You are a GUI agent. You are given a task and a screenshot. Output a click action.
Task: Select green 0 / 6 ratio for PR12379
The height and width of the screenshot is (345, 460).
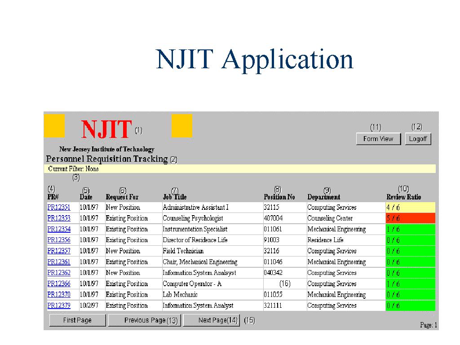click(411, 305)
